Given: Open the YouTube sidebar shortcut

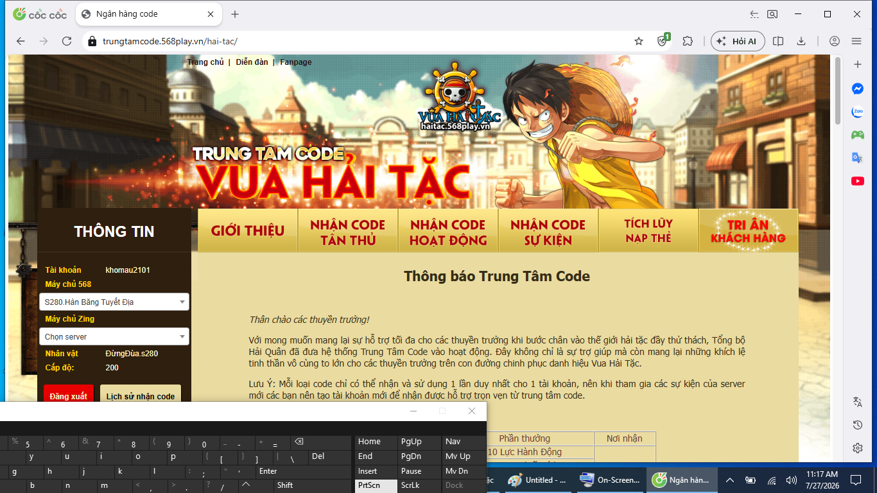Looking at the screenshot, I should click(x=857, y=181).
